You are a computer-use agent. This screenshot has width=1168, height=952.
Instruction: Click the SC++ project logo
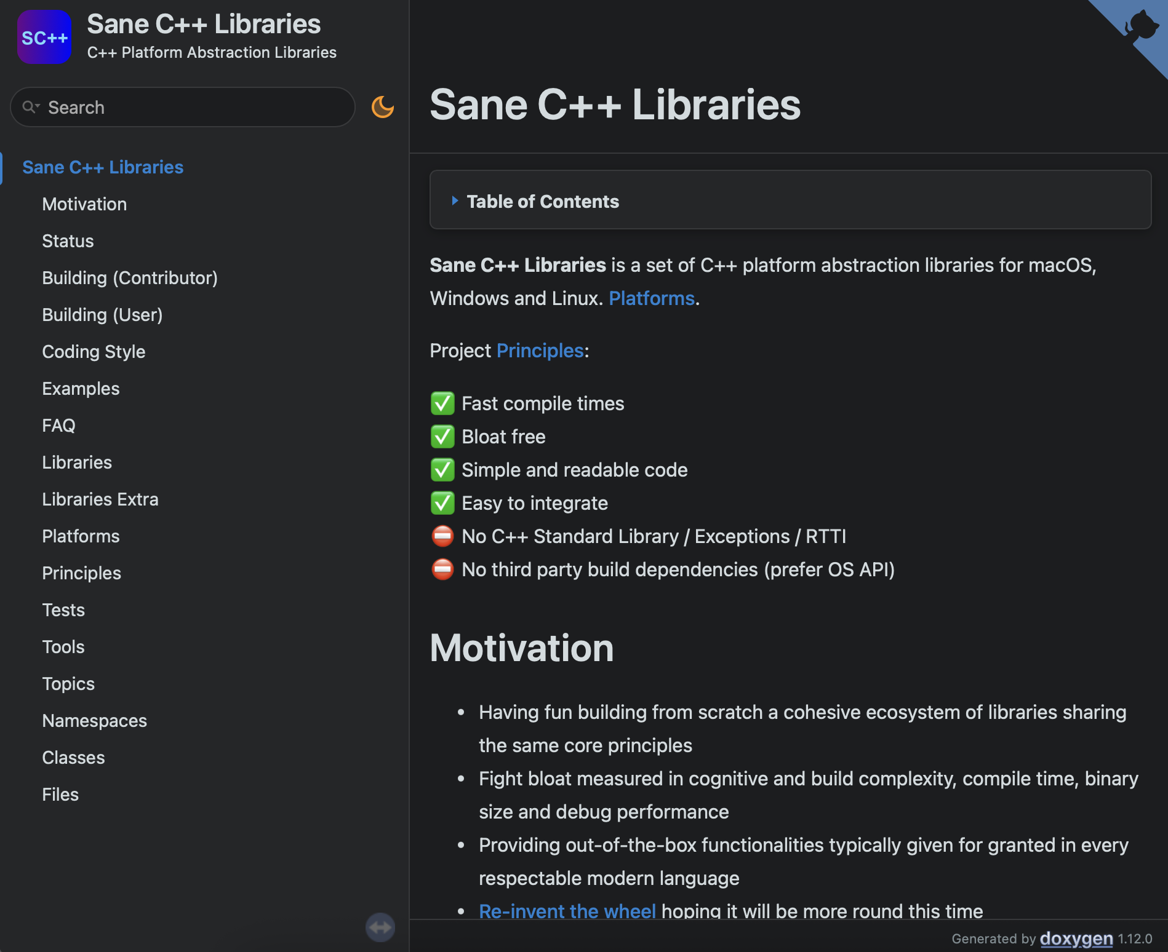click(44, 37)
